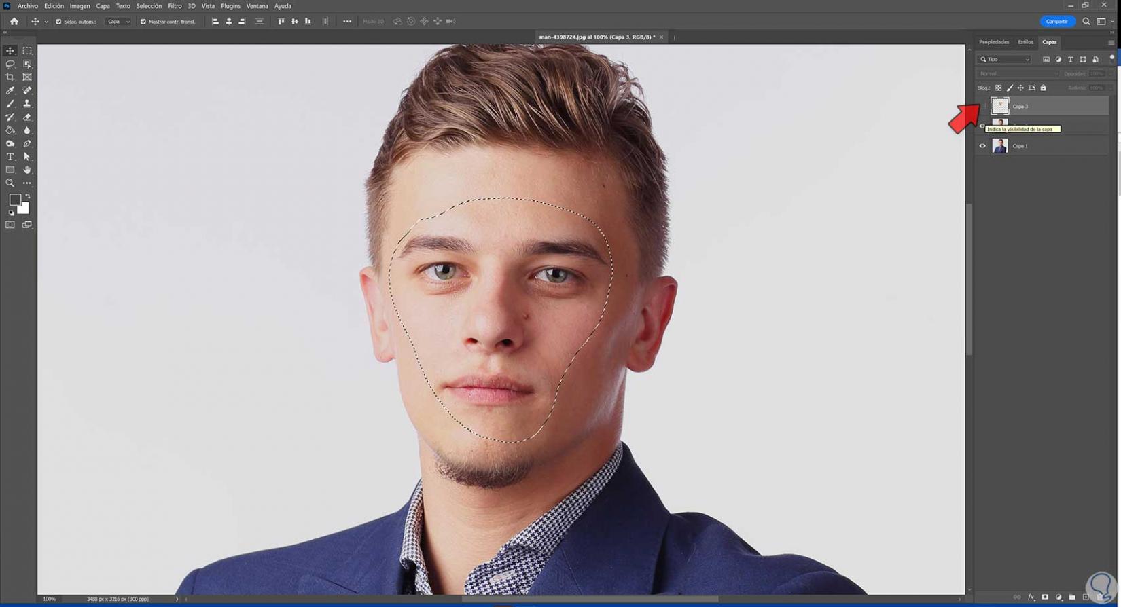Viewport: 1121px width, 607px height.
Task: Toggle lock all for layer
Action: [1044, 88]
